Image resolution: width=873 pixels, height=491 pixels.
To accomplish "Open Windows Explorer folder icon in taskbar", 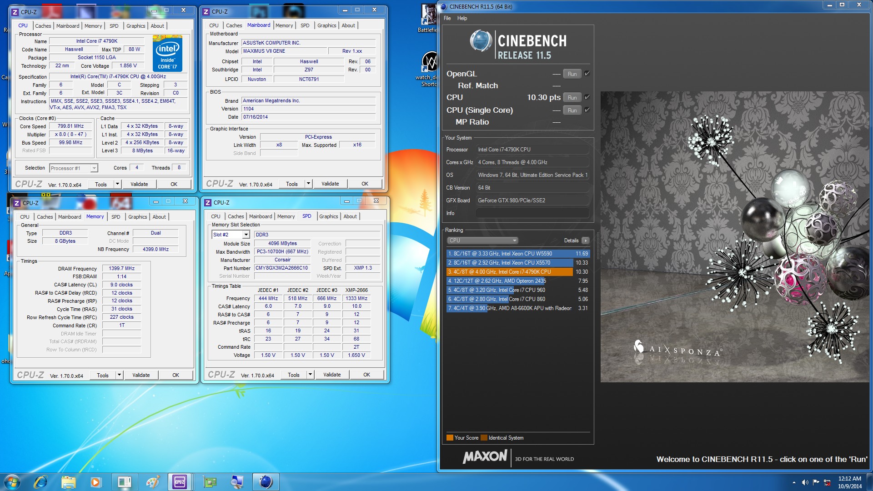I will point(68,482).
